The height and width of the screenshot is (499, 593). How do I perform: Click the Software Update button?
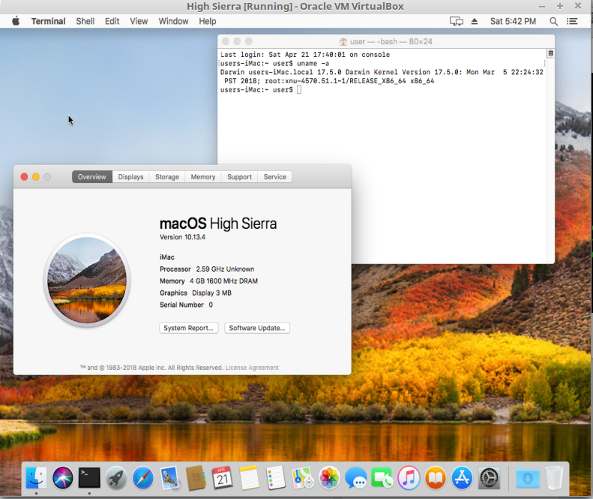pos(257,328)
